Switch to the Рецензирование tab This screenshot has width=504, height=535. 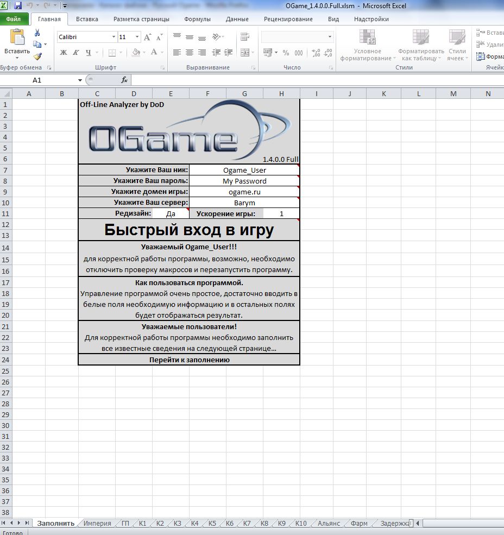tap(288, 19)
